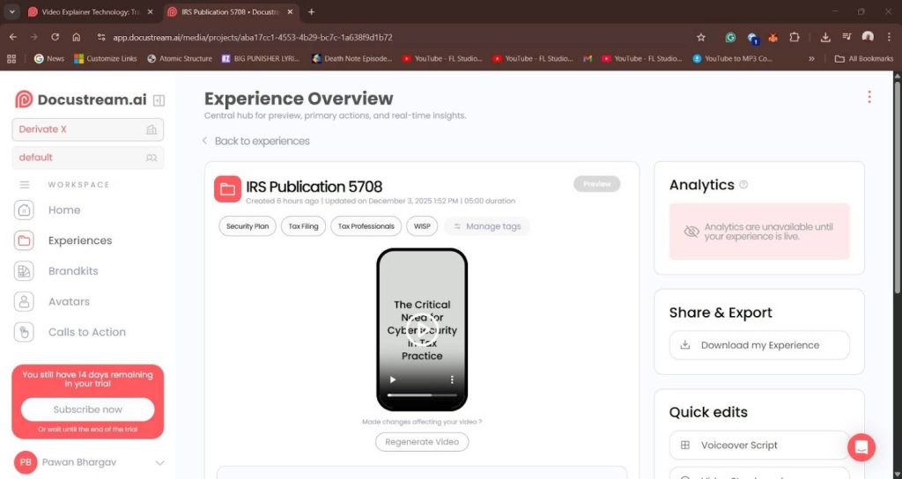The image size is (902, 479).
Task: Show more bookmarks with double chevron
Action: (x=811, y=59)
